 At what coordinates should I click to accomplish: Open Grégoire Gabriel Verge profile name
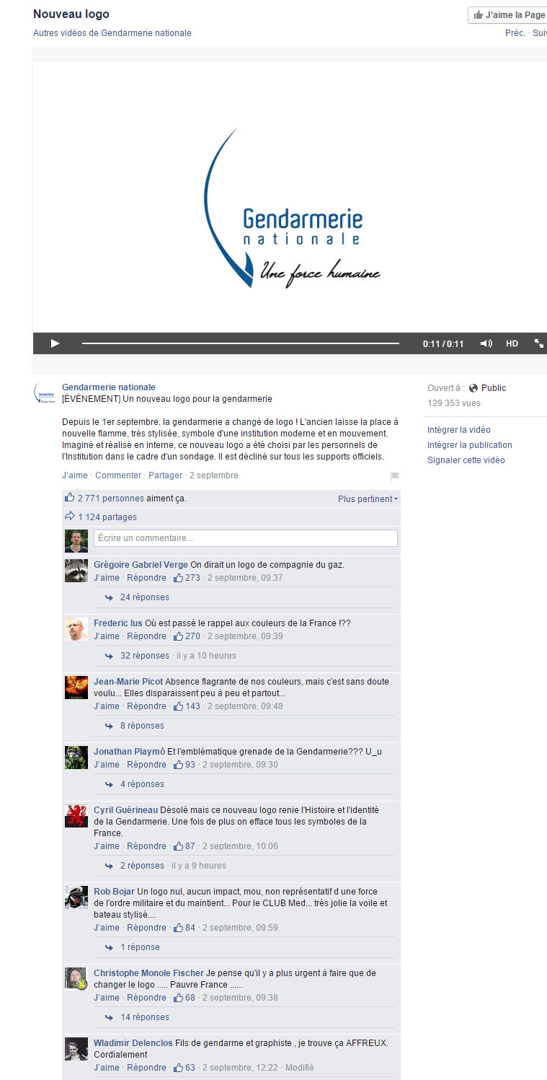(x=141, y=565)
